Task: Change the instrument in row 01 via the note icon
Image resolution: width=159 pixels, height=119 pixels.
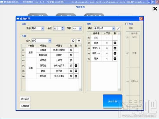Action: [x=71, y=50]
